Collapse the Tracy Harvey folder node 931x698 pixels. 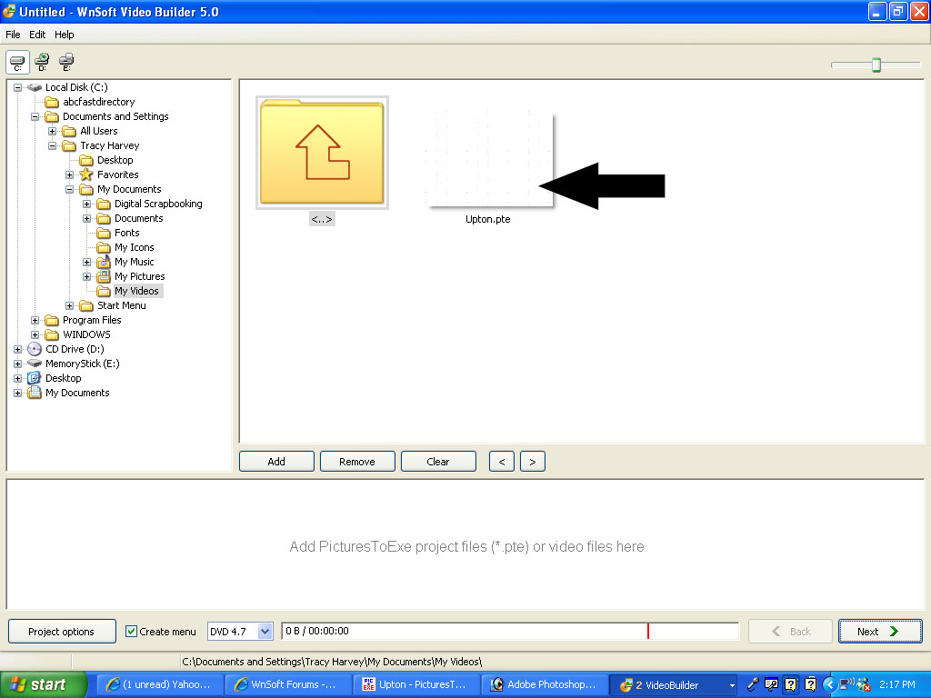[52, 145]
